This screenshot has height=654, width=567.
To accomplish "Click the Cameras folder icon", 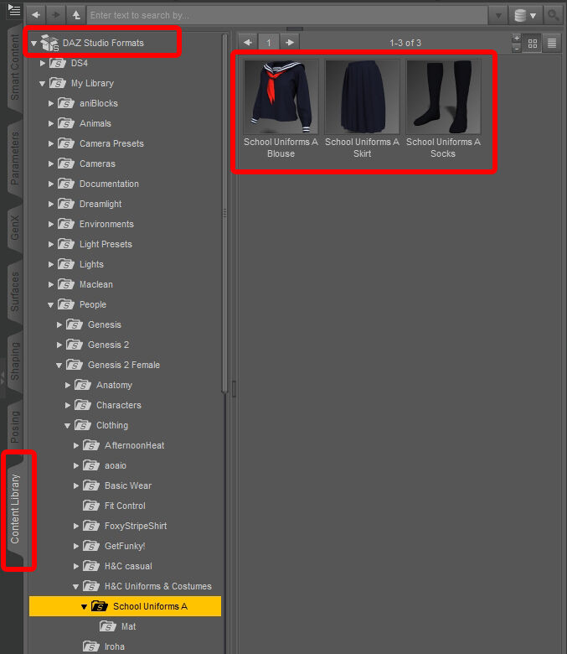I will [x=66, y=163].
